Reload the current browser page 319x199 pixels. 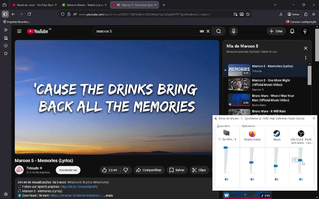(x=29, y=14)
